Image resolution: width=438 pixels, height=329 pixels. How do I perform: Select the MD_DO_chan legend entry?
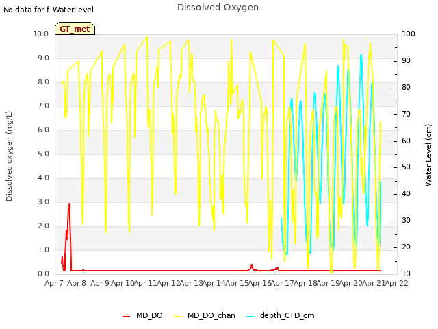tap(204, 316)
